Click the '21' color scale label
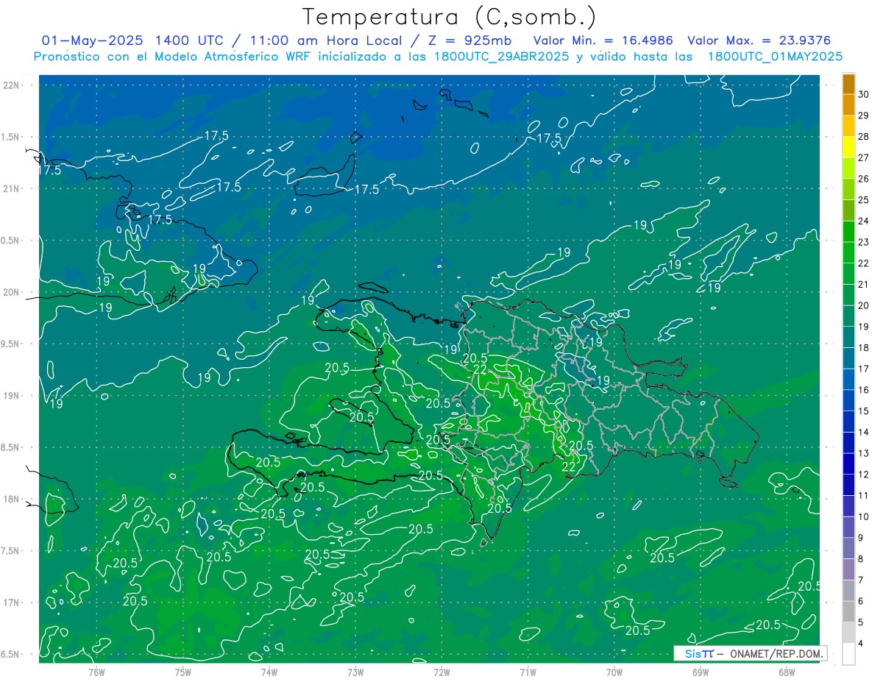Screen dimensions: 883x682 (x=863, y=284)
